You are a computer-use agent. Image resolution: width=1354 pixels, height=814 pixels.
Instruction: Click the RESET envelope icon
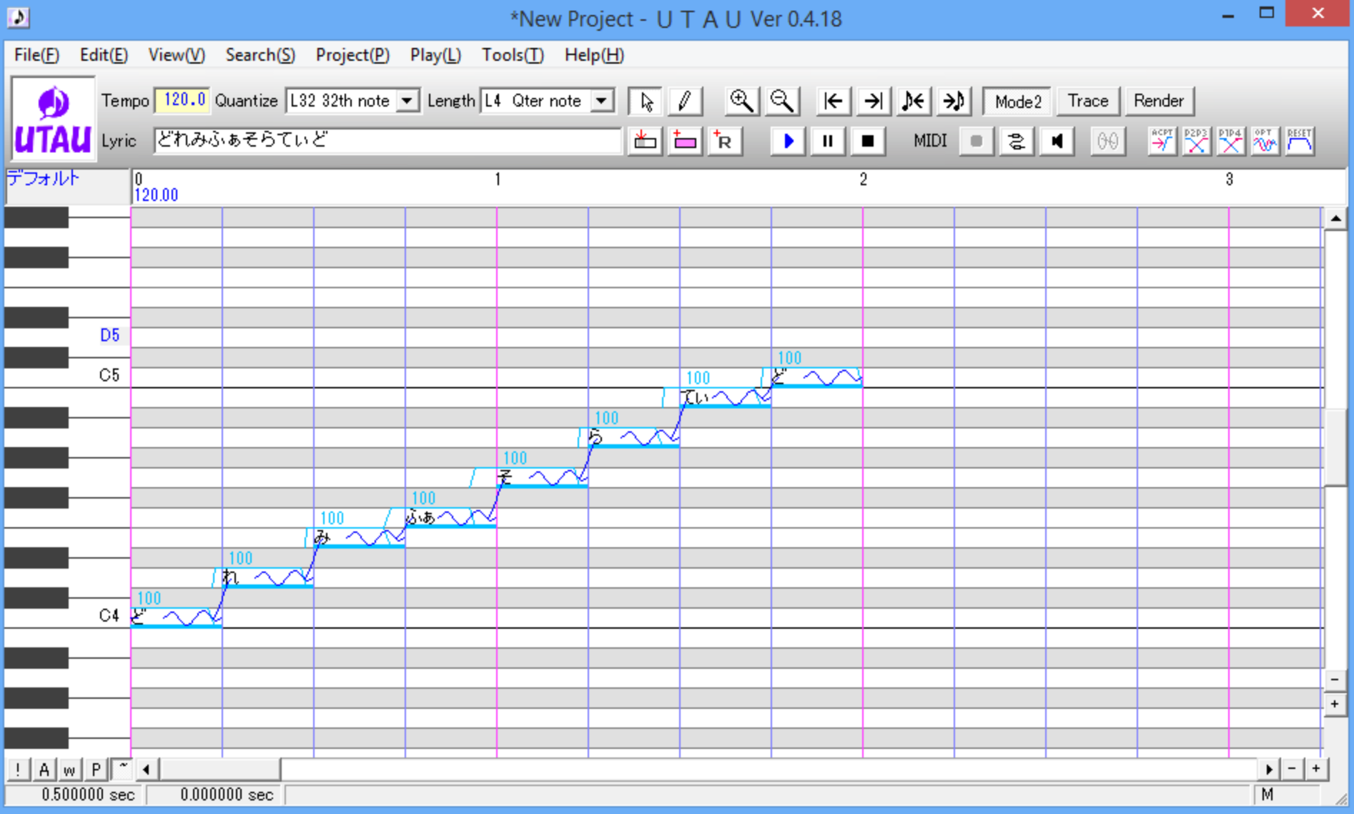point(1299,141)
